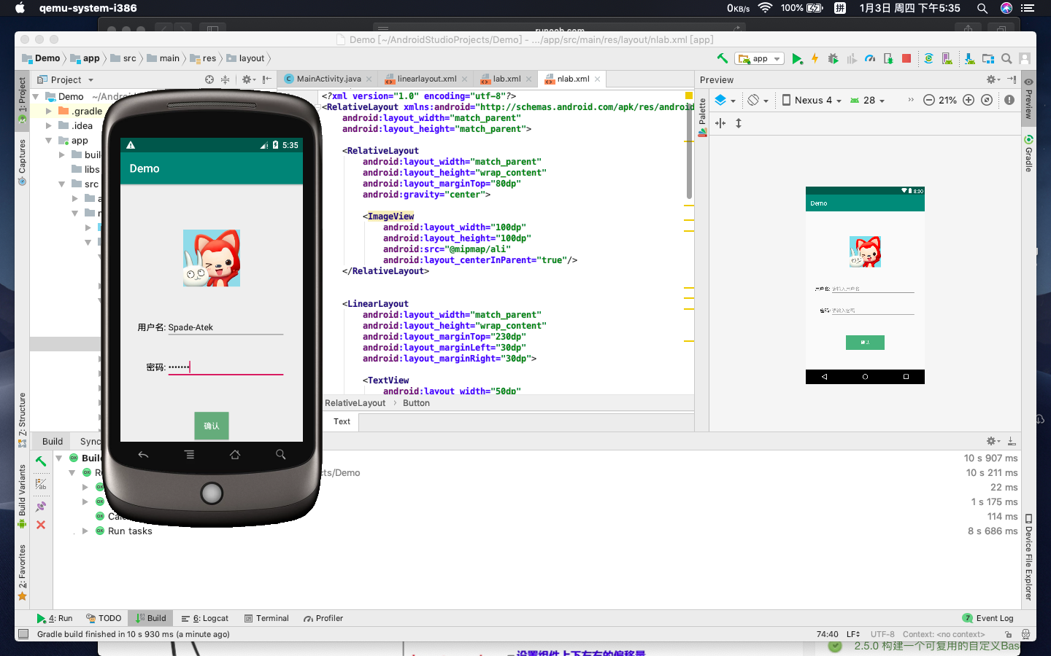Click Sync Project with Gradle Files icon

[x=928, y=58]
